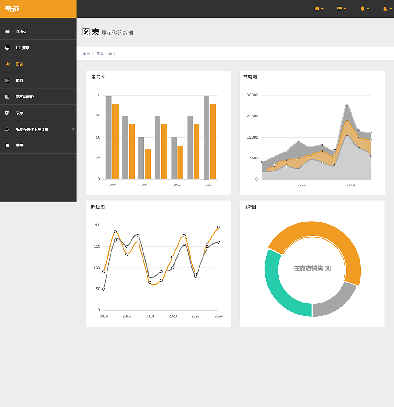The height and width of the screenshot is (407, 394).
Task: Open the task list icon in the top bar
Action: click(x=340, y=9)
